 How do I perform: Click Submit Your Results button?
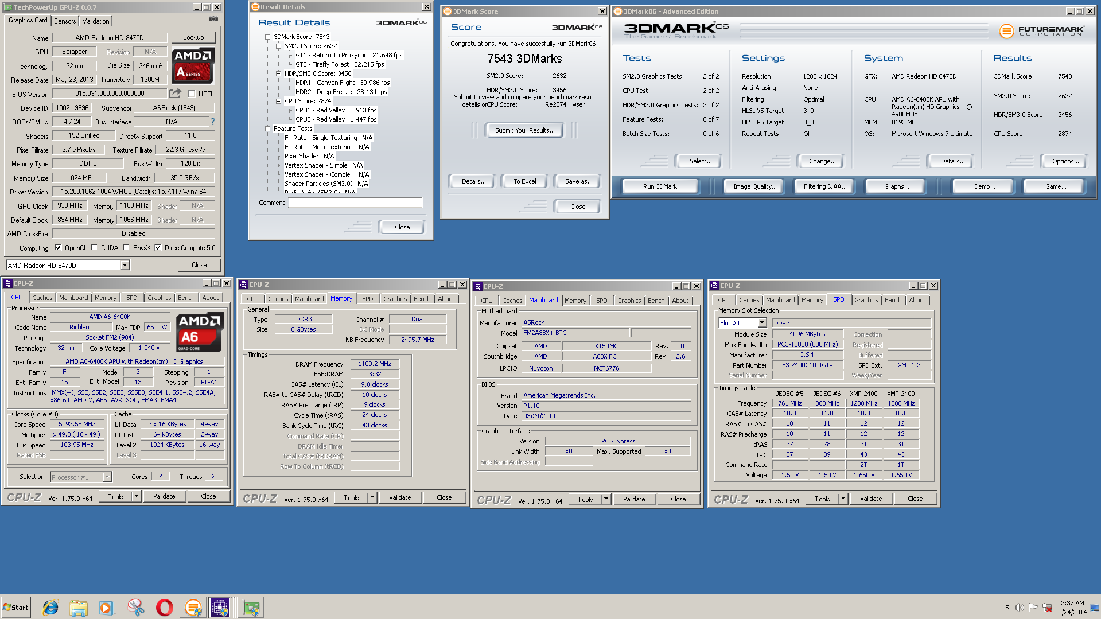pos(525,130)
